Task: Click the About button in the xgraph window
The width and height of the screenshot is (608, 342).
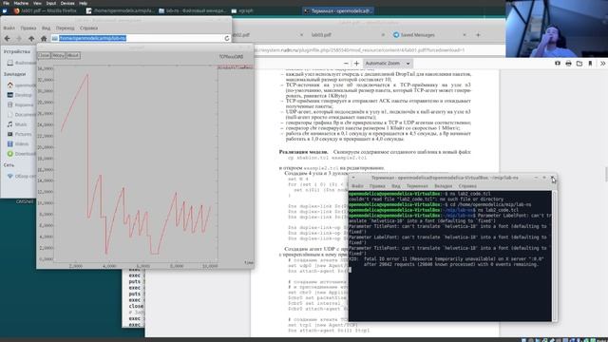Action: [x=73, y=55]
